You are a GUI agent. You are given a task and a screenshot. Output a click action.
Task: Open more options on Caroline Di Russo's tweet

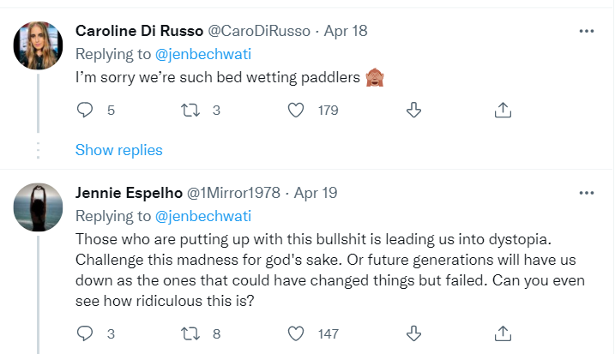[587, 31]
